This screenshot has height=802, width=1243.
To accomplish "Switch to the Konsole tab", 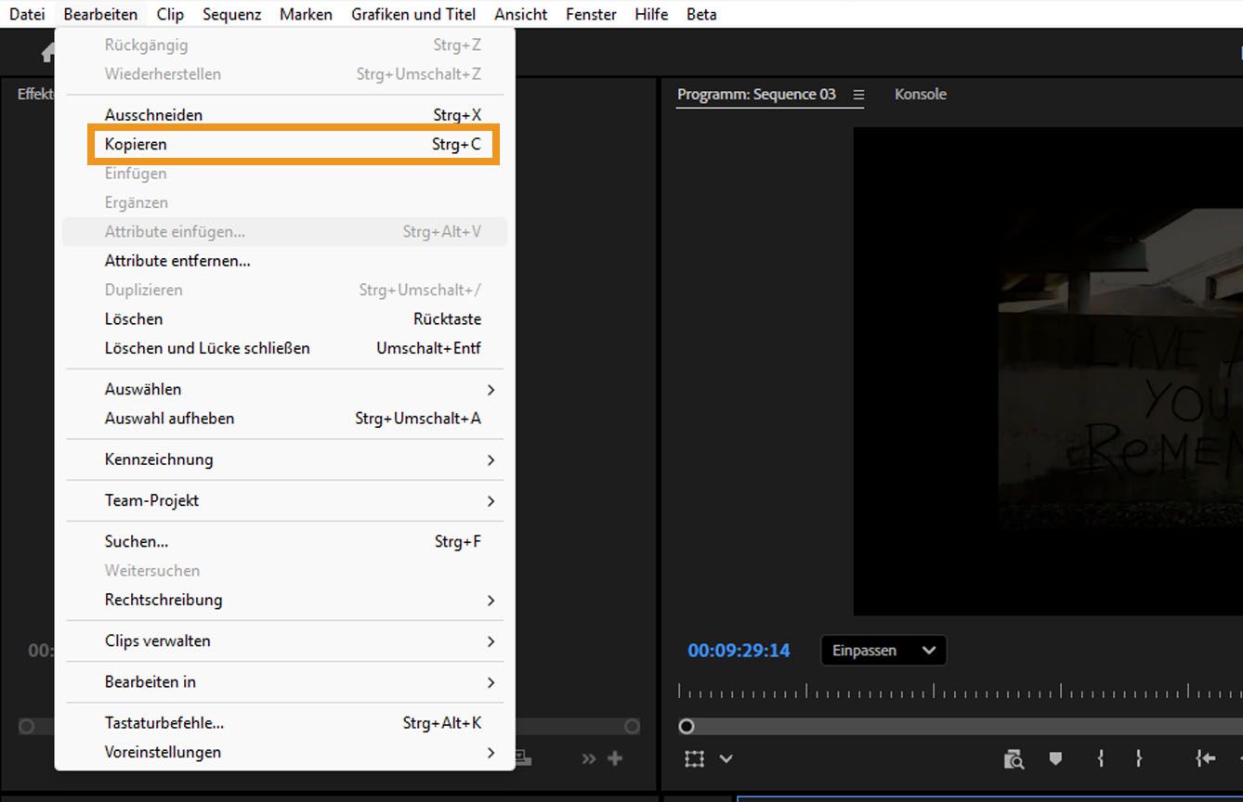I will click(x=921, y=94).
